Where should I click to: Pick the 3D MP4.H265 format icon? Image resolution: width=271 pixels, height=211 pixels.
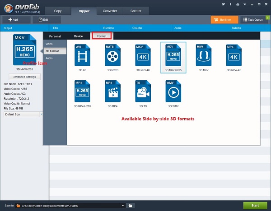coord(82,91)
